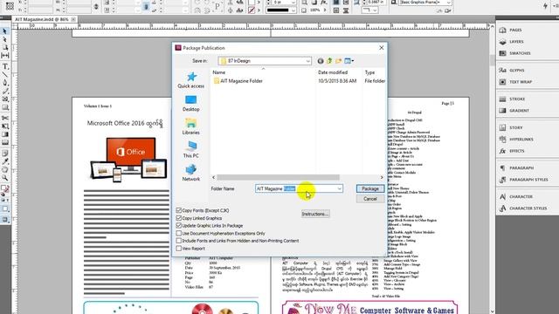The height and width of the screenshot is (314, 559).
Task: Open the Layers panel
Action: 516,42
